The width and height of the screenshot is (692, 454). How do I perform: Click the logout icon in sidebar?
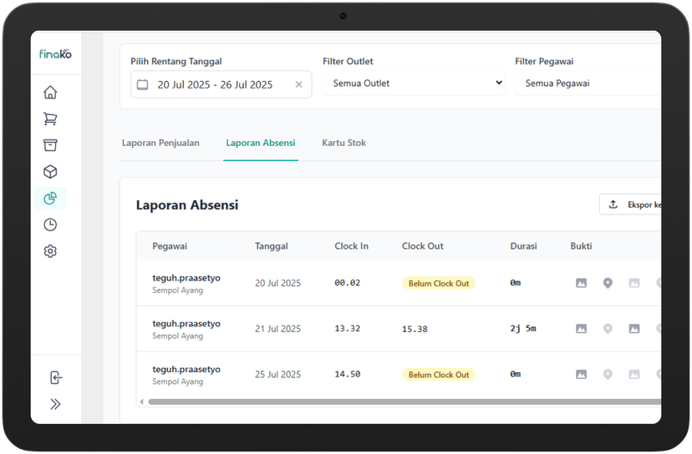pyautogui.click(x=55, y=377)
